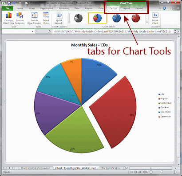Select the Format tab under Chart Tools

point(139,8)
